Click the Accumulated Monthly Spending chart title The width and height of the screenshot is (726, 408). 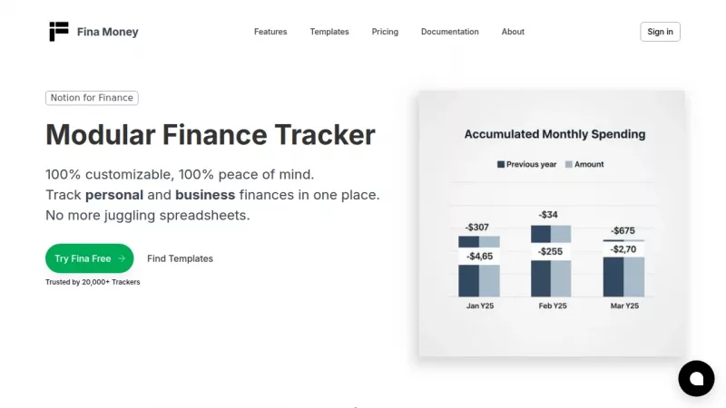tap(554, 134)
